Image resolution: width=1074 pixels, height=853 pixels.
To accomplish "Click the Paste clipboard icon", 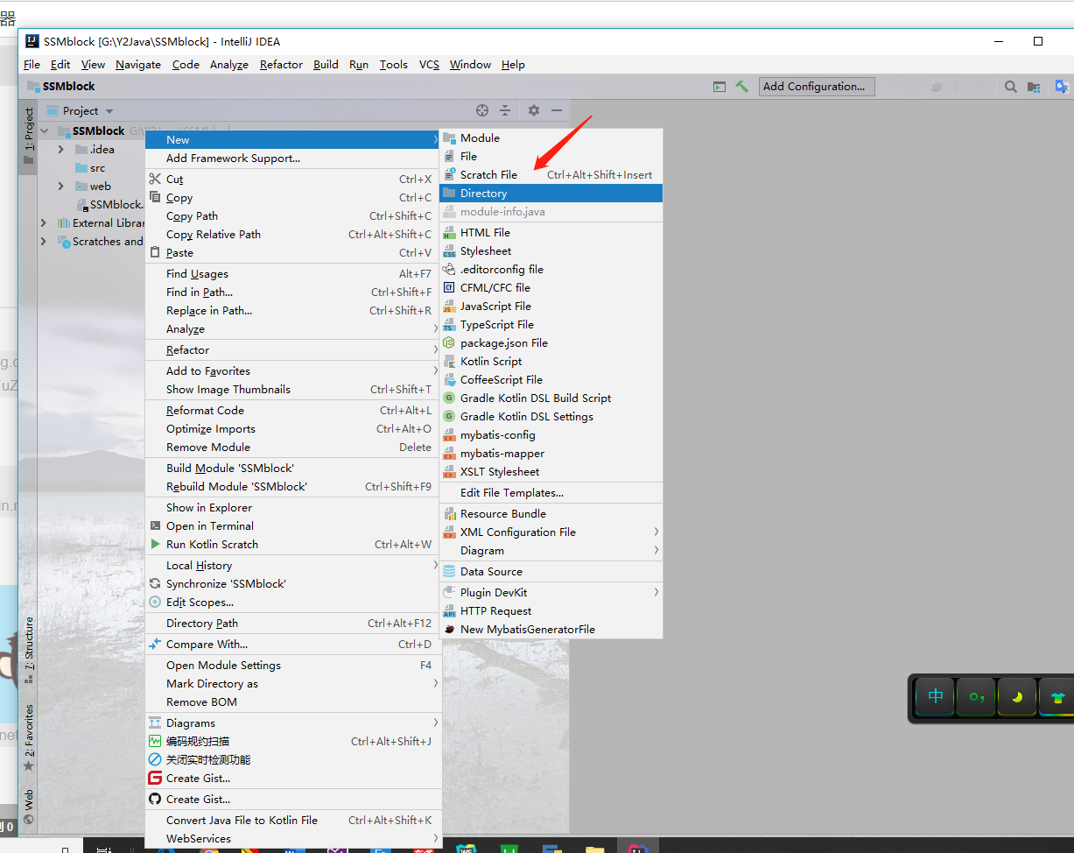I will click(x=155, y=252).
